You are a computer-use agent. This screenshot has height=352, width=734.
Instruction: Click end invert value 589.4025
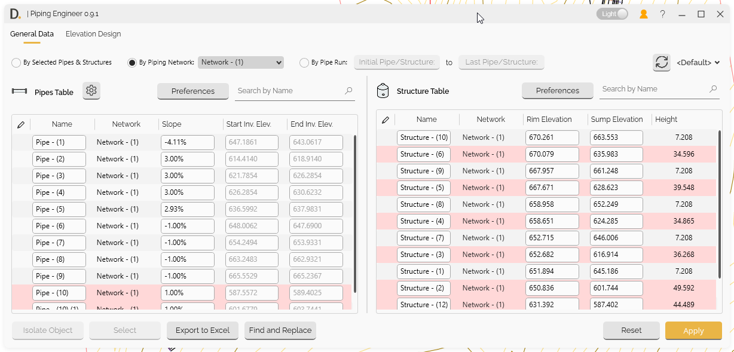(x=316, y=293)
